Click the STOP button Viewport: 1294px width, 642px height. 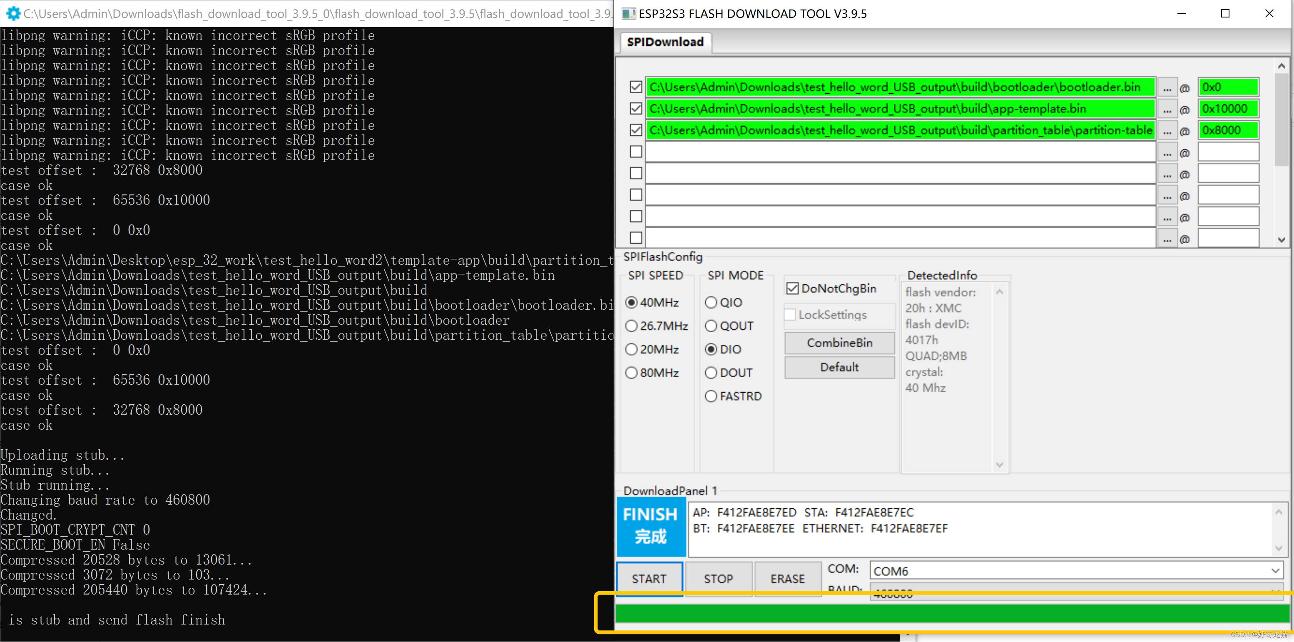(x=718, y=579)
